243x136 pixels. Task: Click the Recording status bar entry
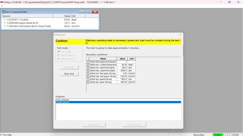pyautogui.click(x=199, y=135)
